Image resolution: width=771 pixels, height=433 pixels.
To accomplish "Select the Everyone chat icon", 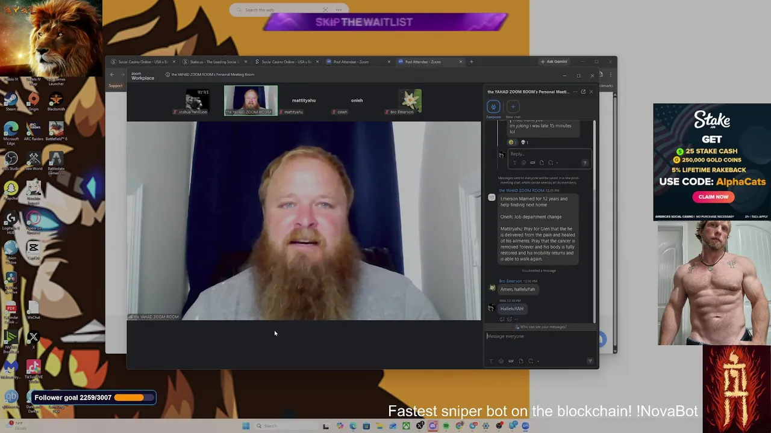I will pyautogui.click(x=493, y=107).
